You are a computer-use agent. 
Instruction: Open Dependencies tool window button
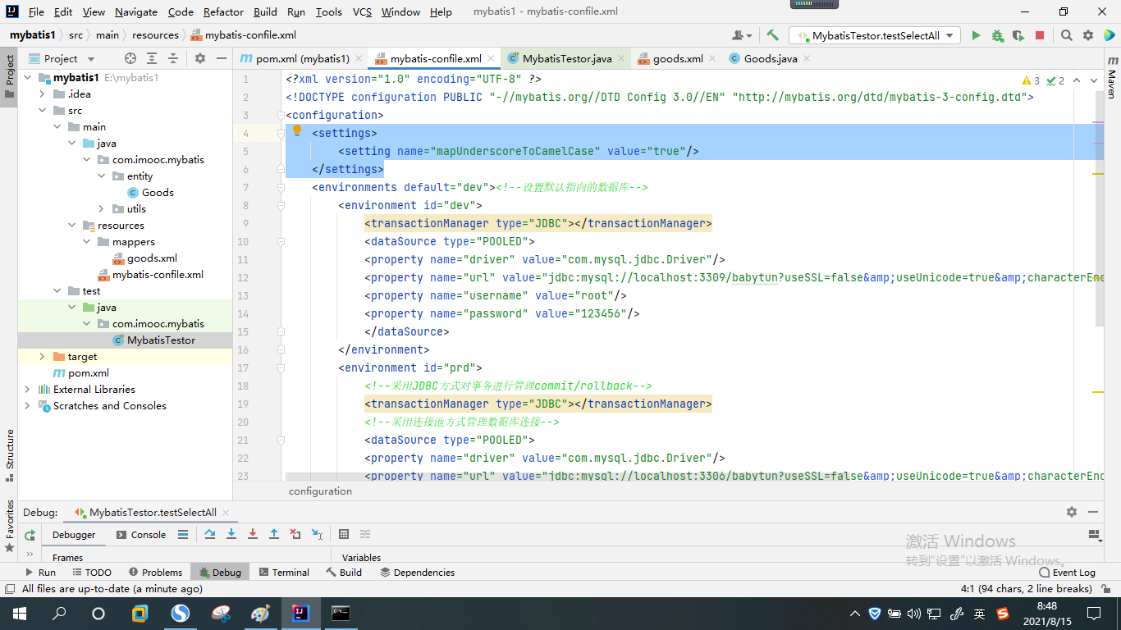(x=417, y=573)
